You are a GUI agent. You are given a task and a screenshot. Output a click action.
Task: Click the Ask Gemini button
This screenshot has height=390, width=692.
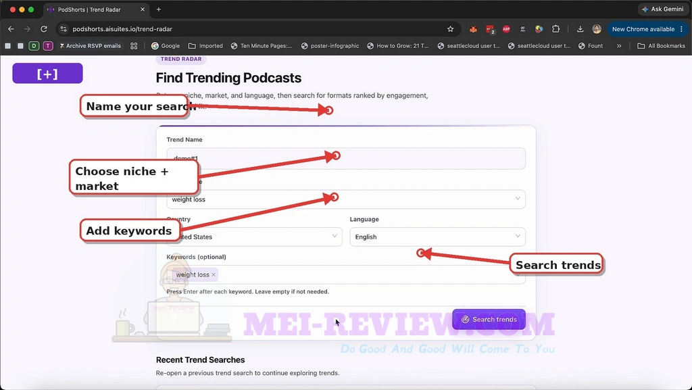(663, 9)
